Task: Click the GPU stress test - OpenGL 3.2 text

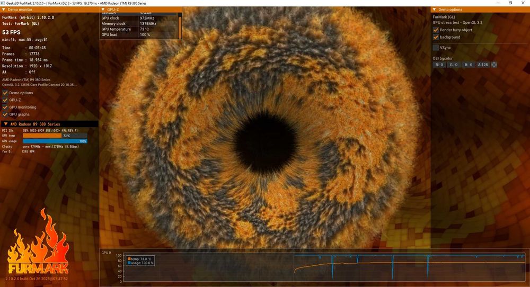Action: click(x=457, y=22)
